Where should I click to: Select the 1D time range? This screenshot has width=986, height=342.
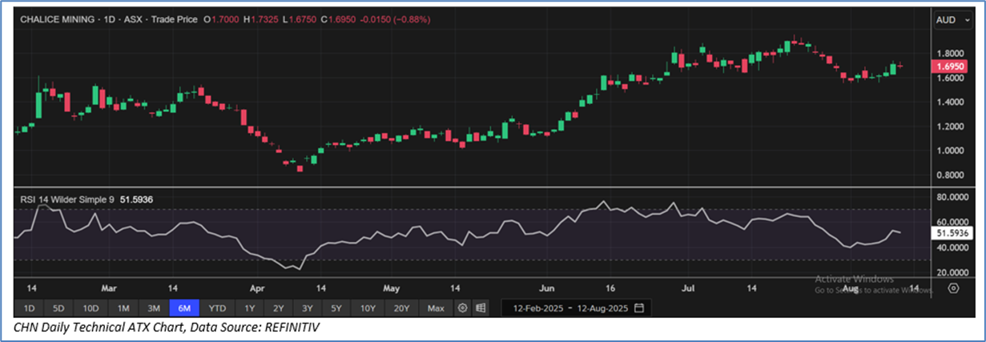click(x=29, y=308)
